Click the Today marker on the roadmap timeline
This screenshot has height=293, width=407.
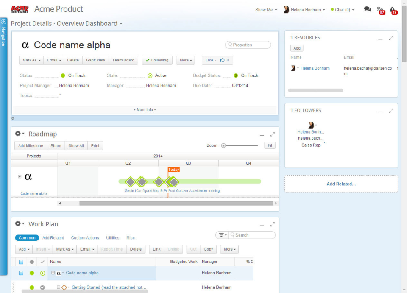(174, 169)
